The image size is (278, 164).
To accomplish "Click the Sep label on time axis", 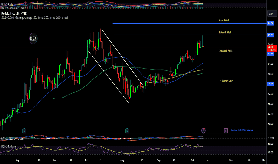I will pos(159,160).
